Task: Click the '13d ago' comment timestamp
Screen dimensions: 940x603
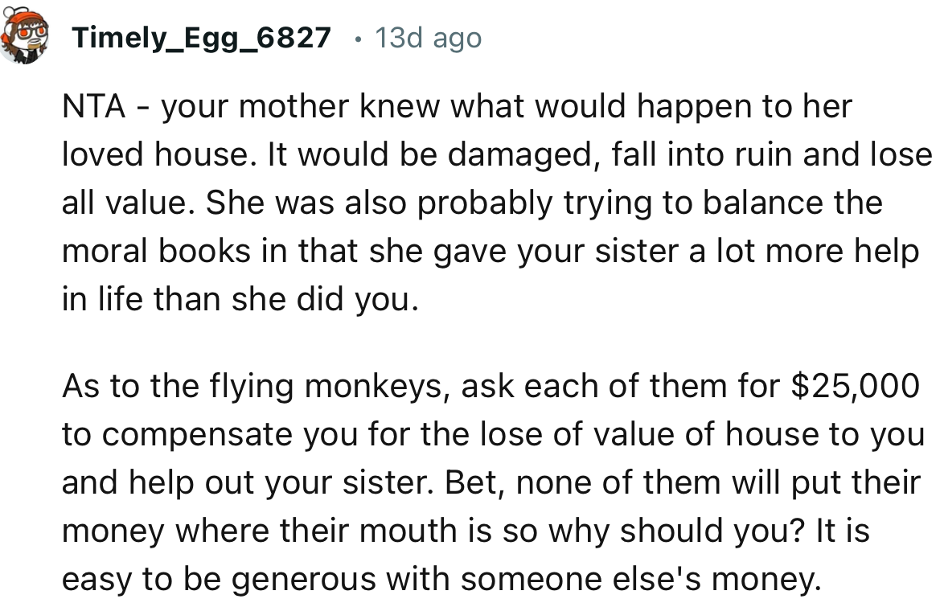Action: [428, 38]
